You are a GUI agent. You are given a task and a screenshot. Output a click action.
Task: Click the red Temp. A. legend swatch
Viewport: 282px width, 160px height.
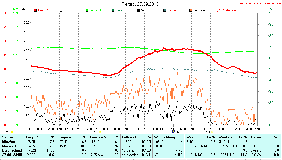[35, 10]
